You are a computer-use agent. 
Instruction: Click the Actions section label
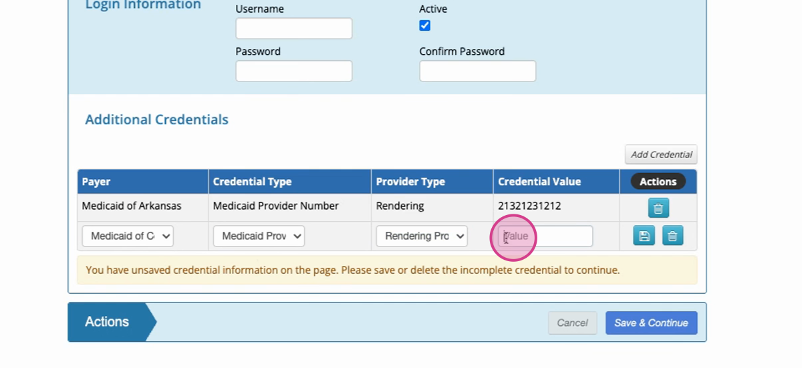(x=107, y=322)
